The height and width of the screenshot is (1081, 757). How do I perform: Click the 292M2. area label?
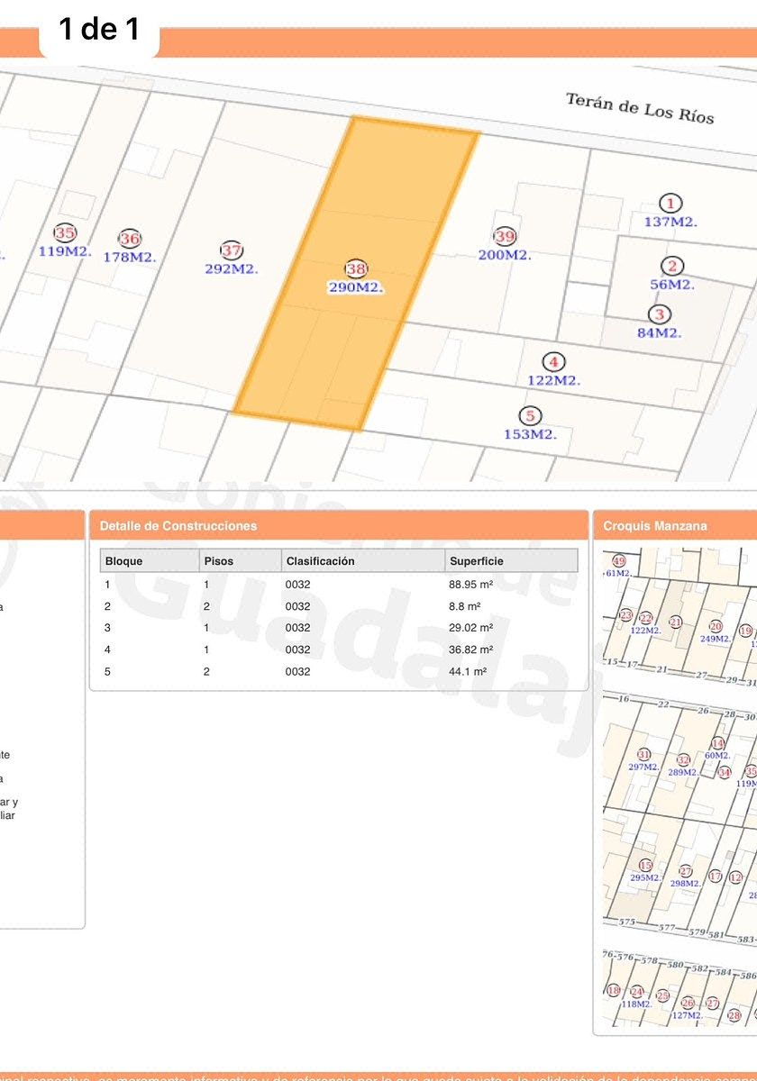point(232,268)
